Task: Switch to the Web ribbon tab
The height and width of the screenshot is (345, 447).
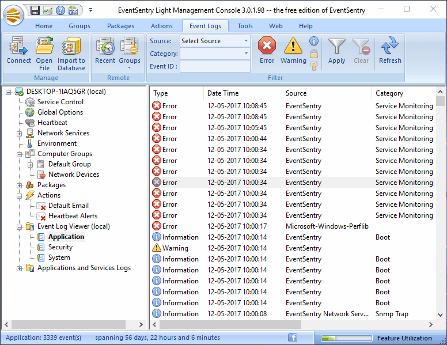Action: 276,26
